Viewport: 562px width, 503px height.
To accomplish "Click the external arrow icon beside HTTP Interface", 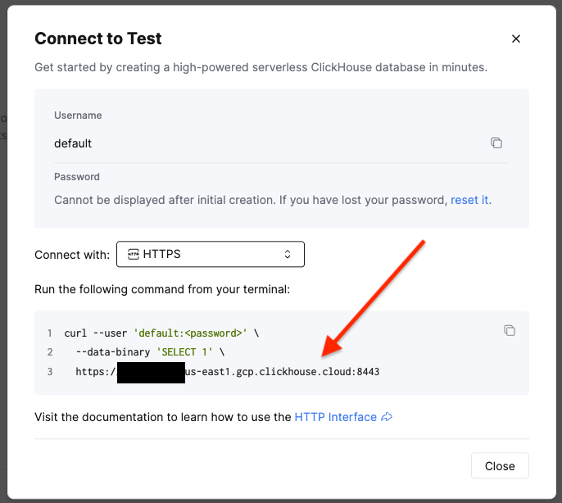I will pyautogui.click(x=387, y=417).
